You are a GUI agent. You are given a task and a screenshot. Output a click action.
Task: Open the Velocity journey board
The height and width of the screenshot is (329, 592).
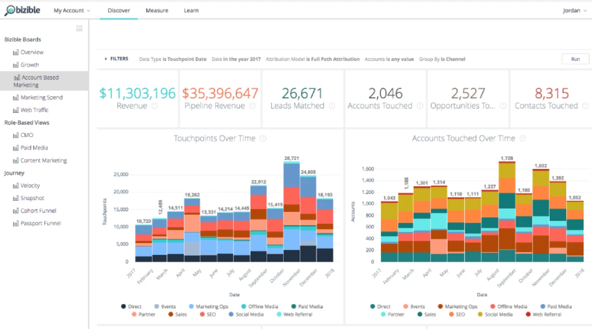coord(30,186)
